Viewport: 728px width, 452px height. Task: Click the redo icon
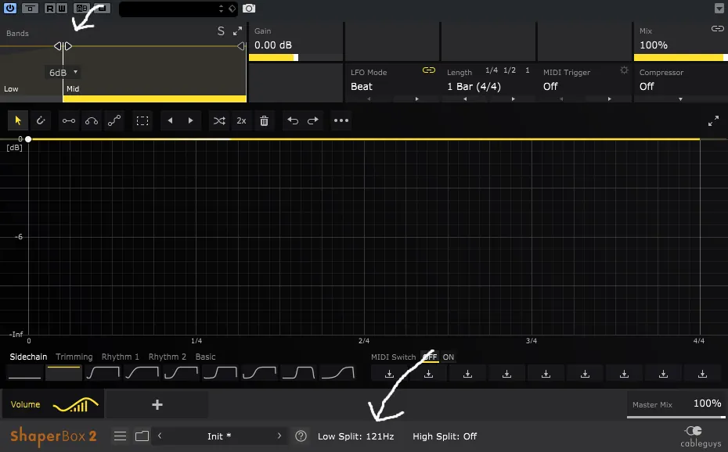point(313,120)
